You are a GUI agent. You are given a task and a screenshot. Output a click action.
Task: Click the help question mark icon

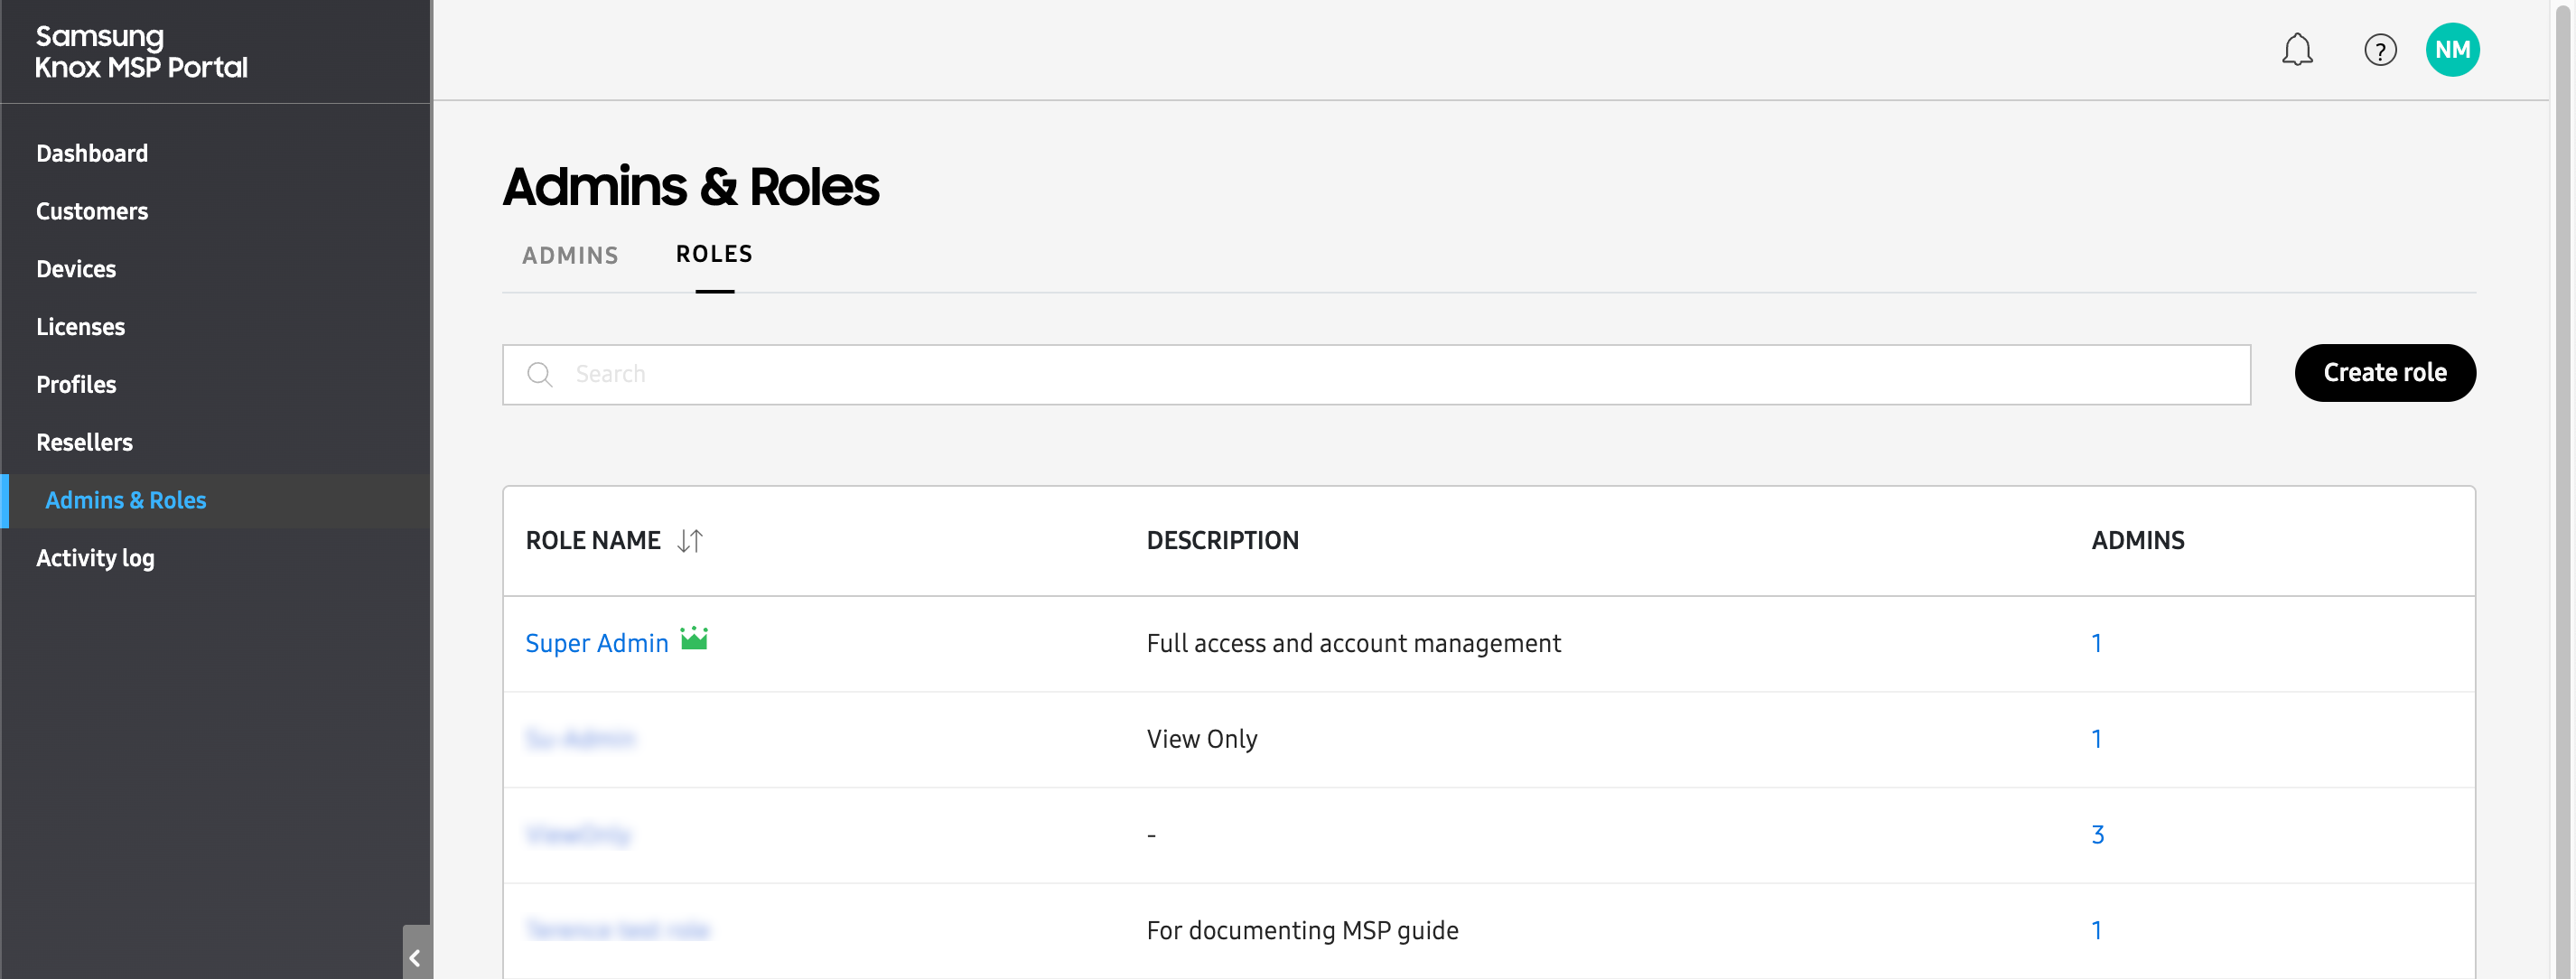(x=2380, y=50)
